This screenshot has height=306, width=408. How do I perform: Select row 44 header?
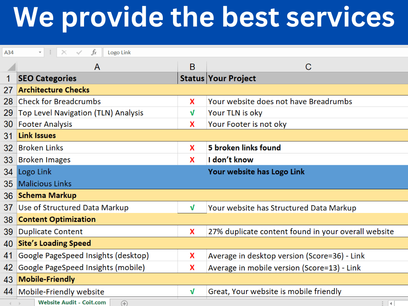click(x=8, y=291)
